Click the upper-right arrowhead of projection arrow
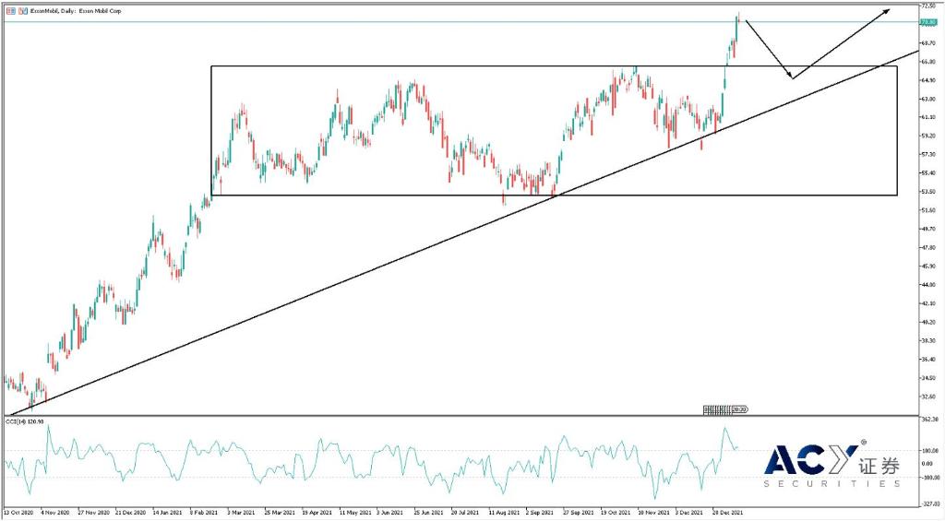This screenshot has height=521, width=945. (888, 10)
